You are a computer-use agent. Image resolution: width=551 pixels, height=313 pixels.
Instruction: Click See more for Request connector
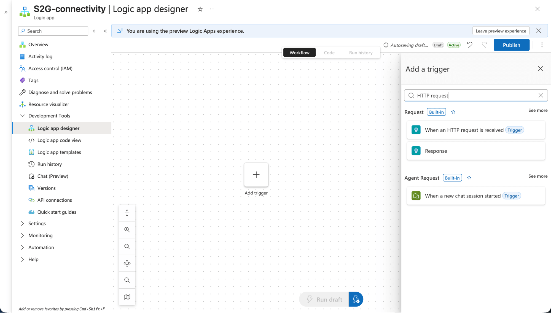[538, 110]
